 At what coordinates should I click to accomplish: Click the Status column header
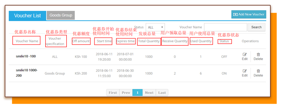pyautogui.click(x=224, y=41)
